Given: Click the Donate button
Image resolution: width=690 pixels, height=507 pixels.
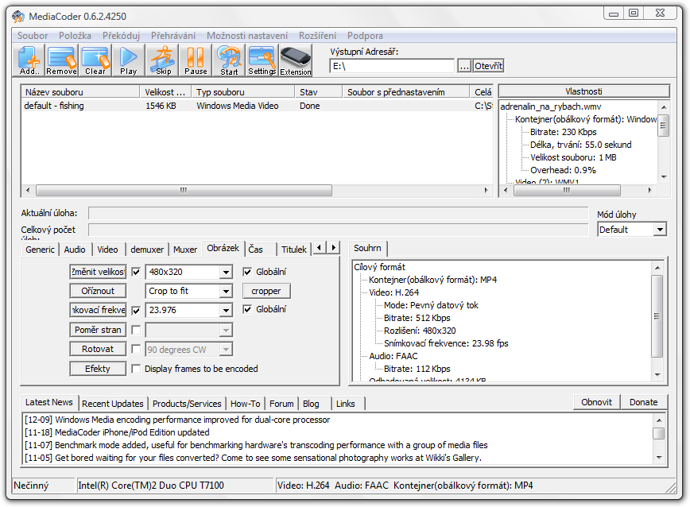Looking at the screenshot, I should coord(643,402).
